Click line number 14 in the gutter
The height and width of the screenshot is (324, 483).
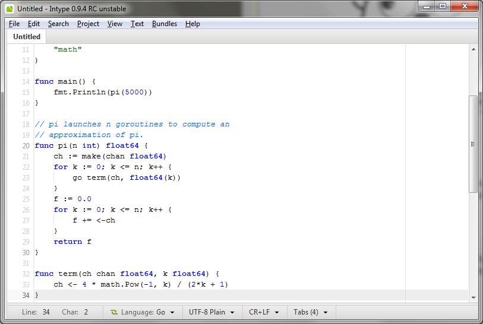(26, 81)
